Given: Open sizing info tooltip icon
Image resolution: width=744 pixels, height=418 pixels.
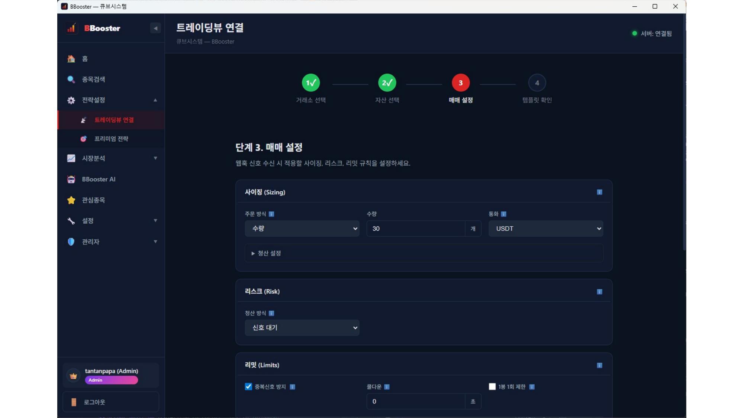Looking at the screenshot, I should 599,192.
